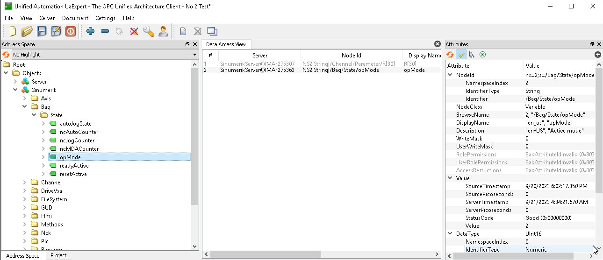Viewport: 603px width, 260px height.
Task: Change user with the person icon
Action: (x=163, y=31)
